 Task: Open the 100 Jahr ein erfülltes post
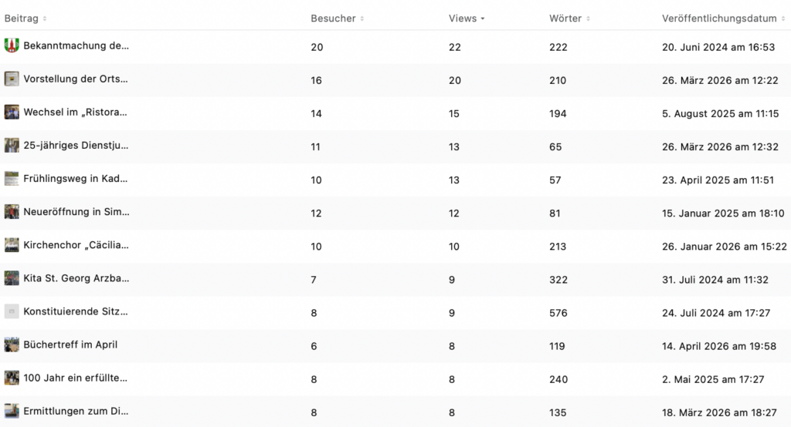coord(76,378)
